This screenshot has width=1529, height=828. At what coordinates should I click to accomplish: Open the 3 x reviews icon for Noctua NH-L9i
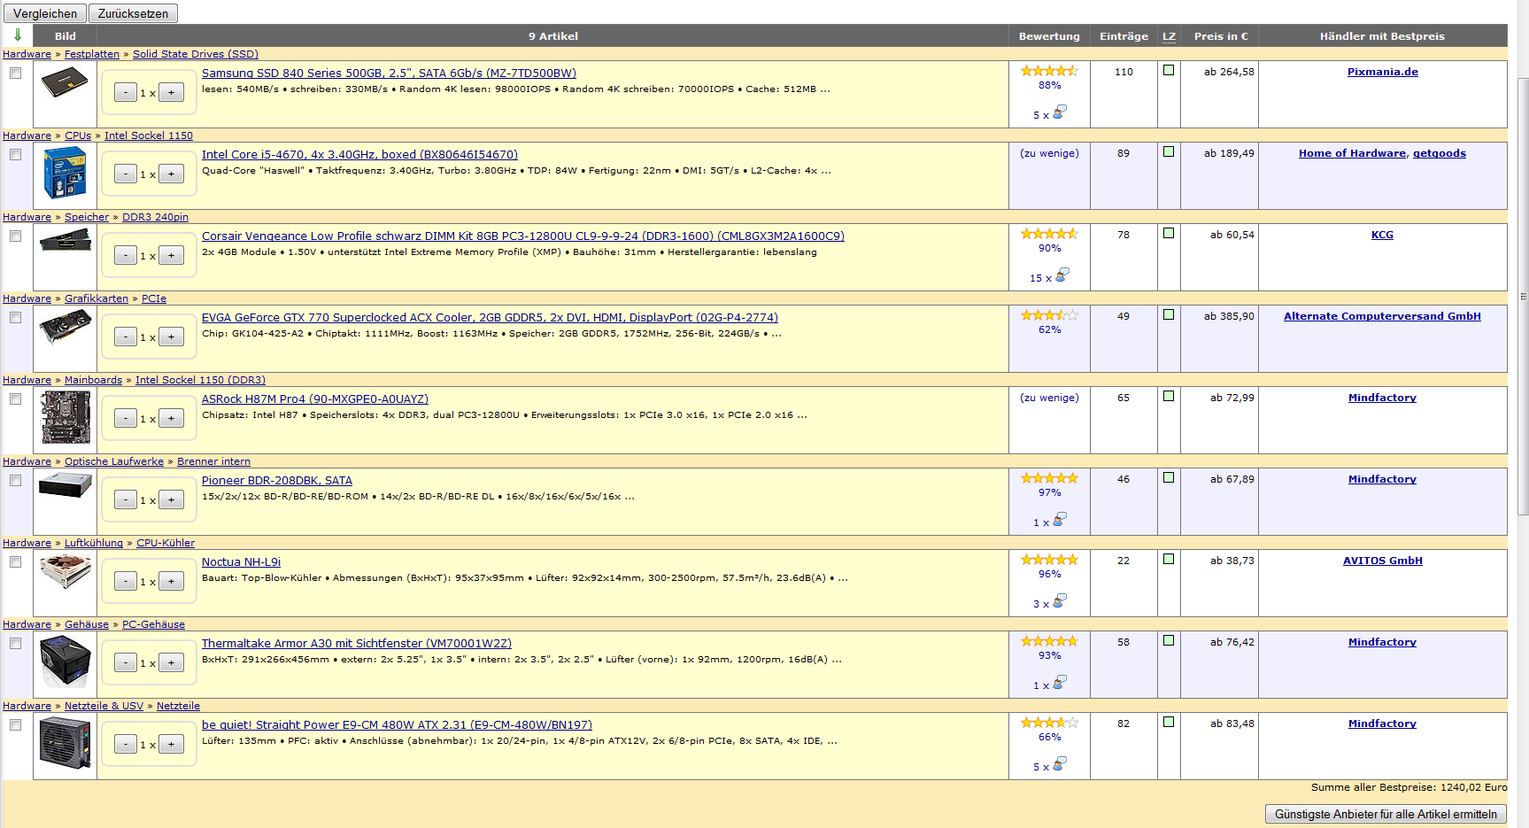(1060, 601)
